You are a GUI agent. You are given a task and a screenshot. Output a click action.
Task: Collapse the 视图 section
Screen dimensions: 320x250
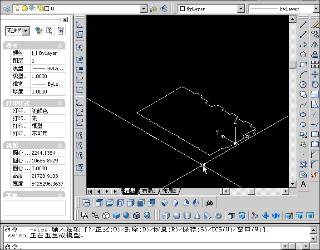click(60, 145)
